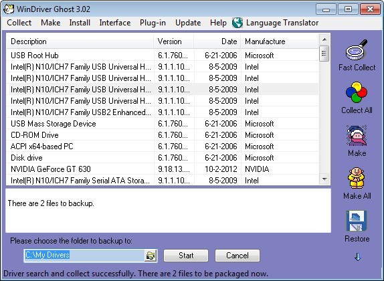This screenshot has width=384, height=281.
Task: Open the Update menu
Action: point(188,23)
